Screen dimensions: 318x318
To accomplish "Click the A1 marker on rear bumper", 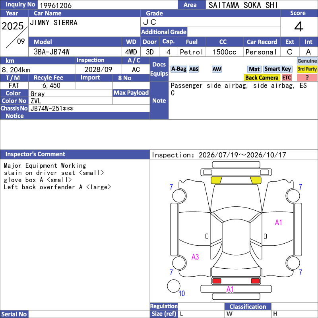I will pyautogui.click(x=230, y=289).
